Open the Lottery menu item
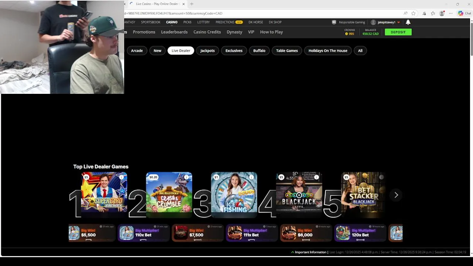 203,22
